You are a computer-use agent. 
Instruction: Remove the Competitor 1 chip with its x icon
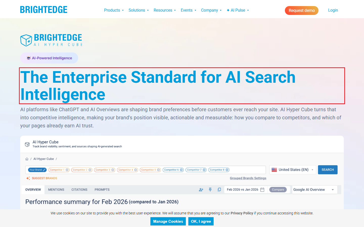(67, 170)
